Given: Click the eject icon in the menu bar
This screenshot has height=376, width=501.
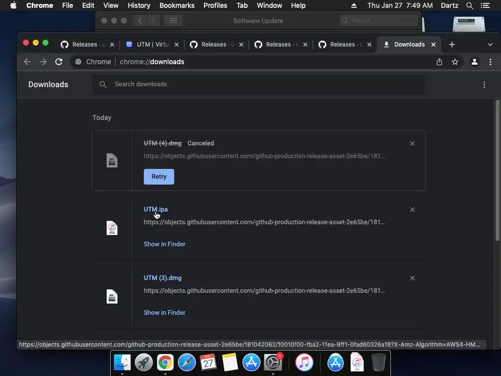Looking at the screenshot, I should click(x=354, y=5).
